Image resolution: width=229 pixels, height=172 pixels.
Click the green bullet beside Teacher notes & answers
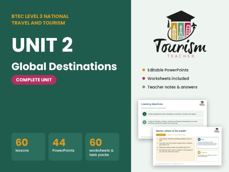pos(144,87)
